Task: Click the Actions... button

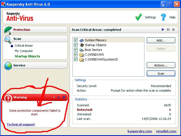Action: click(161, 65)
